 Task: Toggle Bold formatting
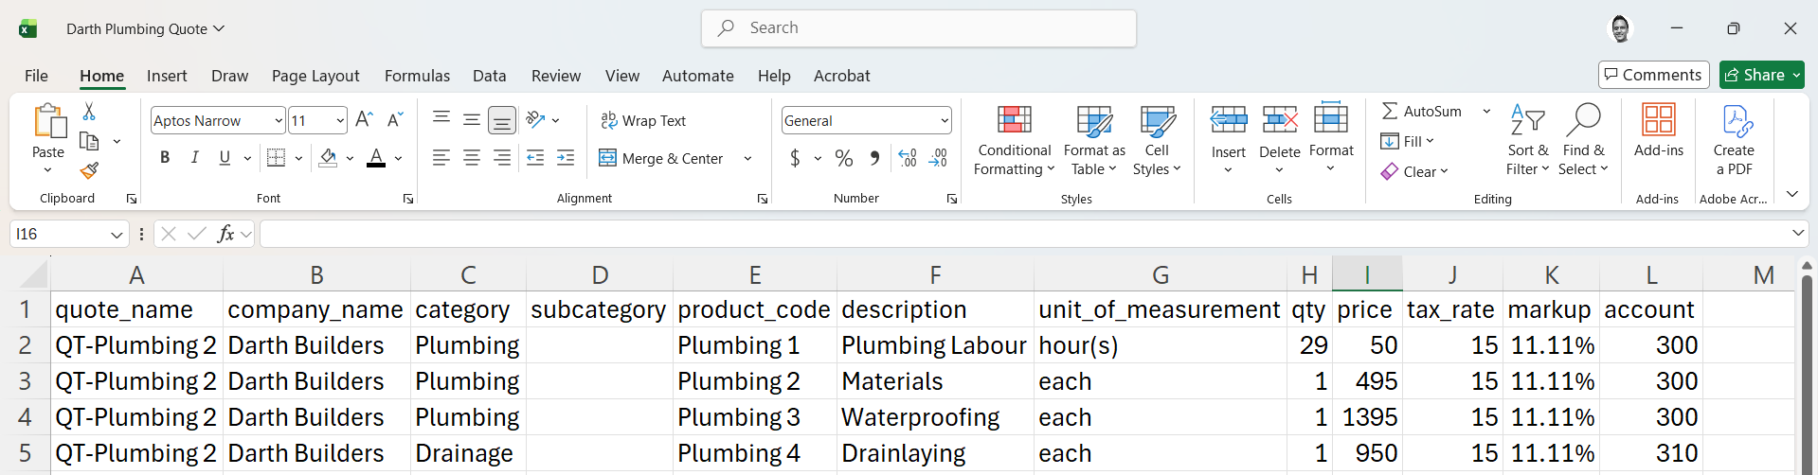click(165, 158)
